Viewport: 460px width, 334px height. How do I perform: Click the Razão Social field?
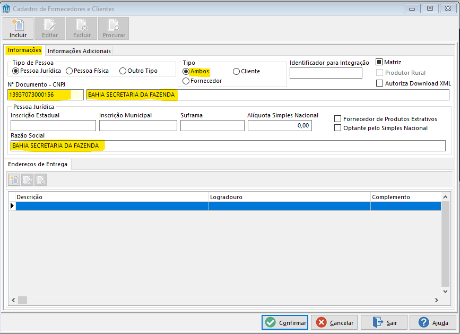pos(228,146)
